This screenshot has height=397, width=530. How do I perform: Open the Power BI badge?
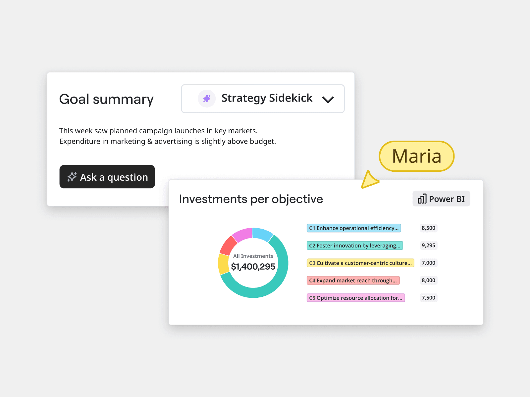tap(441, 199)
